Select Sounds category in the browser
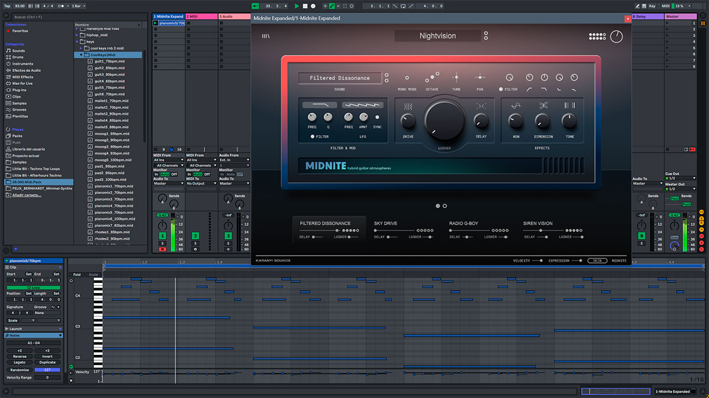Image resolution: width=709 pixels, height=398 pixels. point(18,51)
